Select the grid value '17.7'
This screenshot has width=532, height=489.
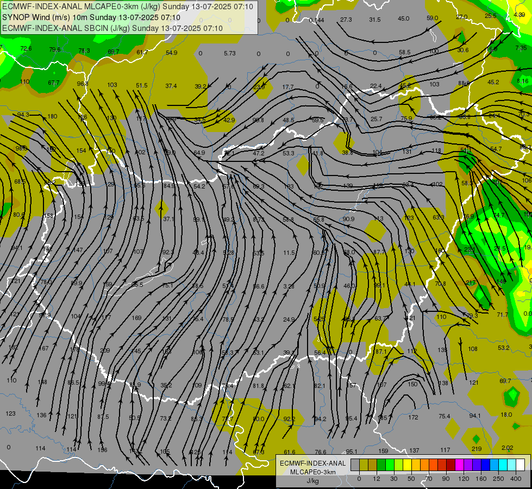pos(287,87)
